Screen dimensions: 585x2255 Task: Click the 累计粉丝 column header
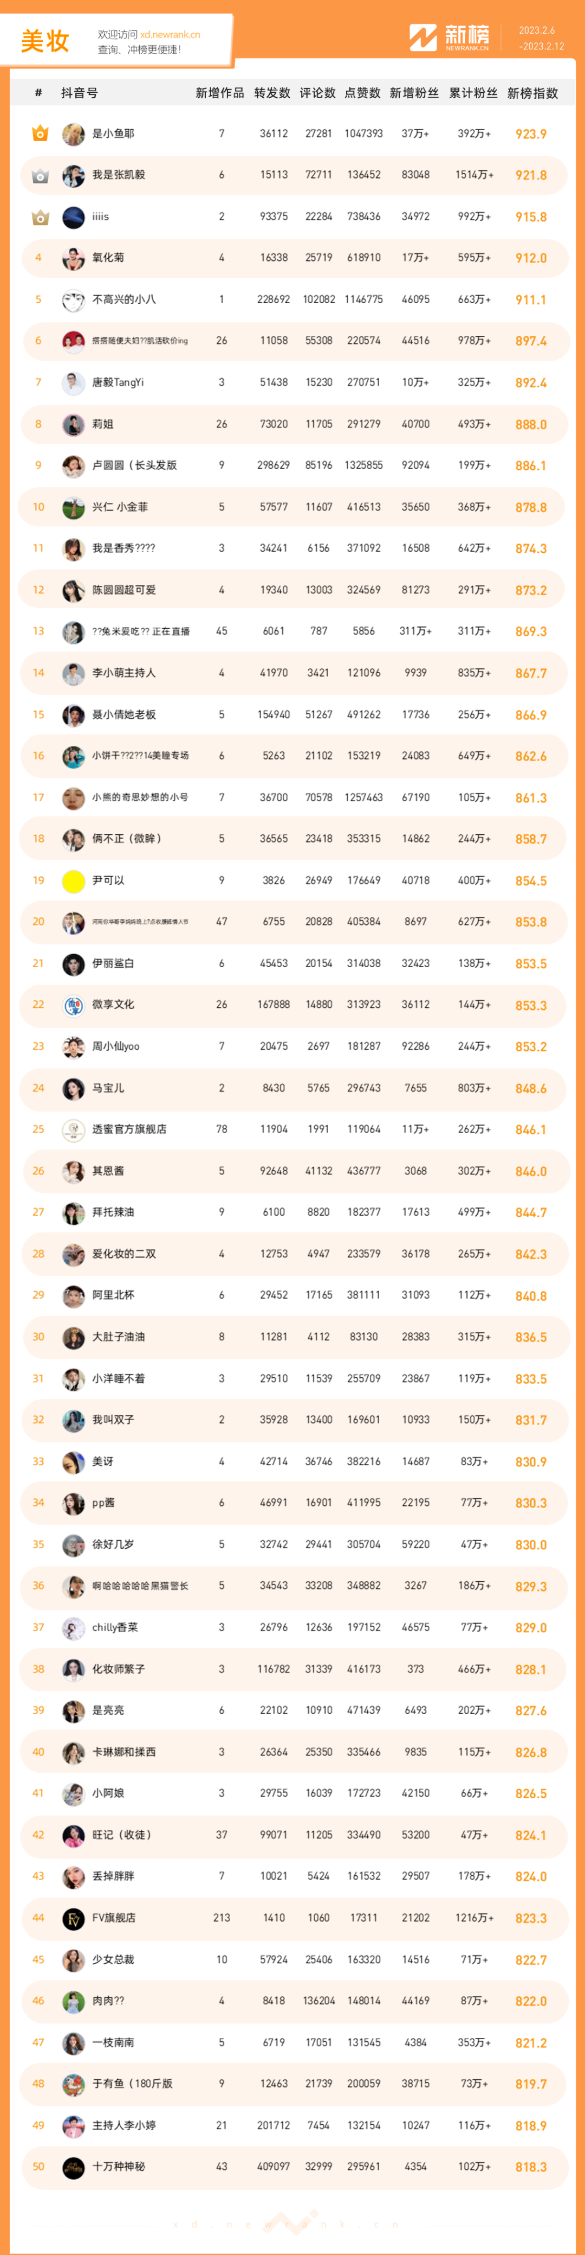(473, 93)
